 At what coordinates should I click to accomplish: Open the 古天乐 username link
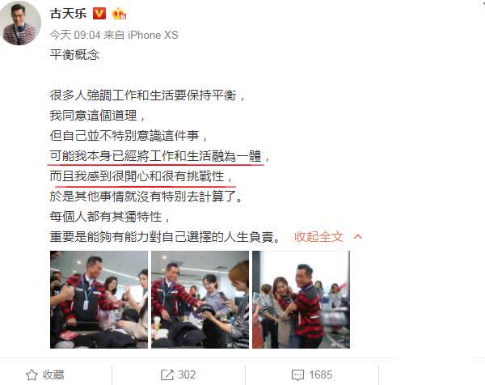tap(69, 14)
